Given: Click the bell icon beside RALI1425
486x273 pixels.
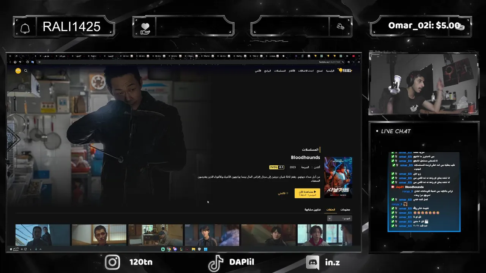Looking at the screenshot, I should [x=25, y=28].
